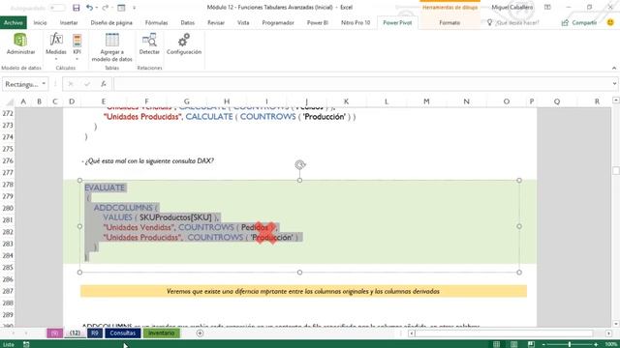The width and height of the screenshot is (620, 348).
Task: Click the EVALUATE text in the shape
Action: coord(105,188)
